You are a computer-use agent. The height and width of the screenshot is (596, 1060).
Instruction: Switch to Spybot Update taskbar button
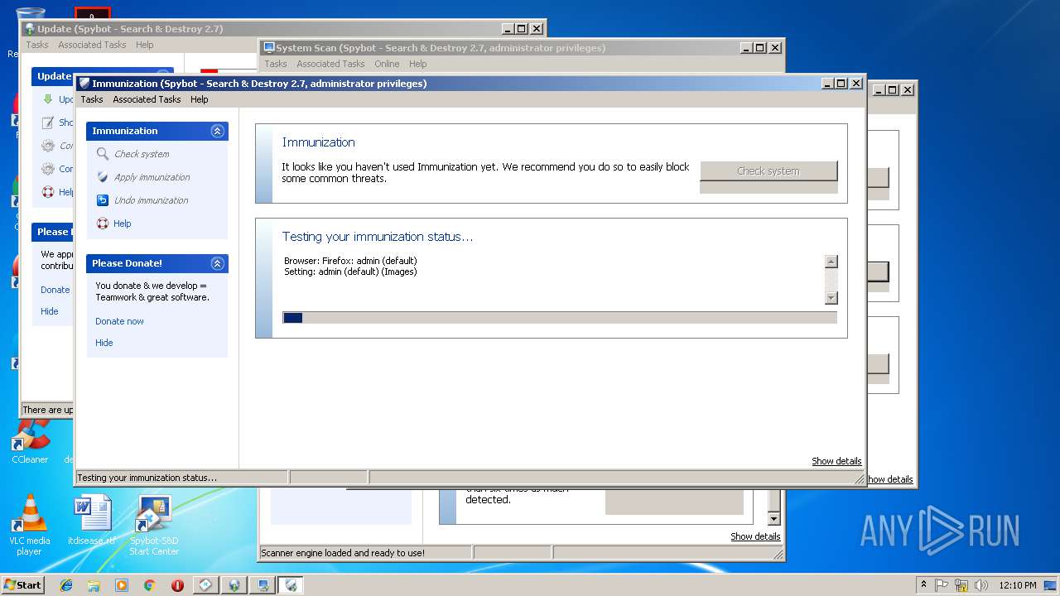(234, 585)
